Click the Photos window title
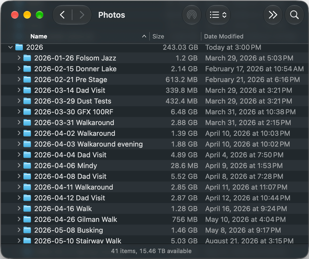309x259 pixels. click(x=112, y=15)
